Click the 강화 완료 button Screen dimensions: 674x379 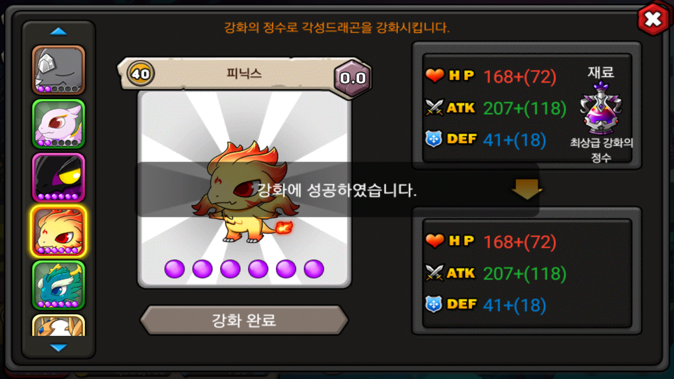tap(244, 320)
